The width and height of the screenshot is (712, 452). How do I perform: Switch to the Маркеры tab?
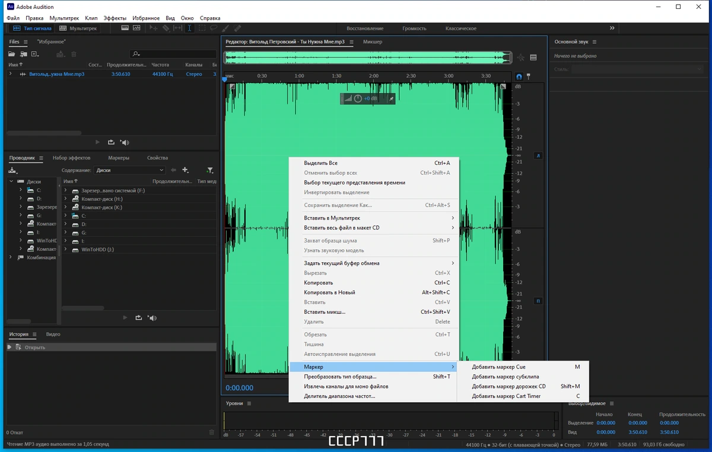click(119, 158)
